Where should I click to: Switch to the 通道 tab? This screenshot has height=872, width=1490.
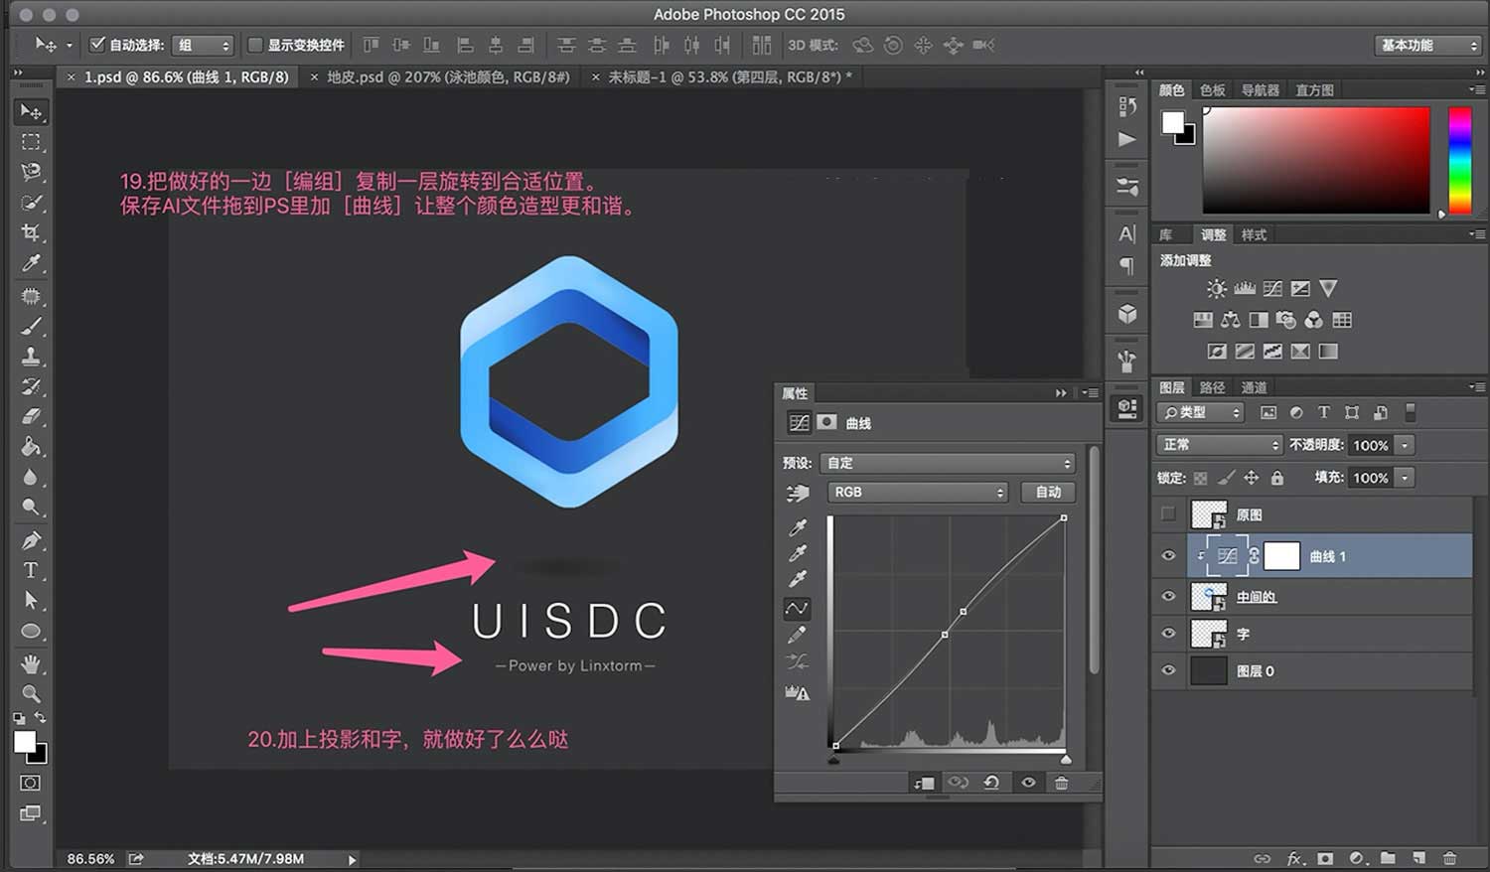coord(1254,387)
